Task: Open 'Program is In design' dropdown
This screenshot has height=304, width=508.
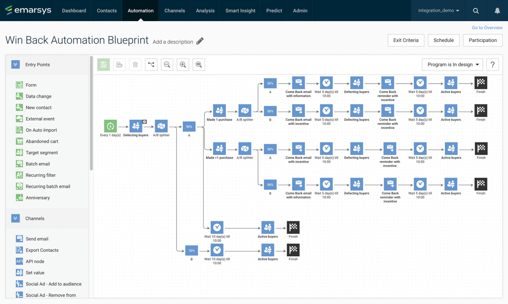Action: [453, 65]
